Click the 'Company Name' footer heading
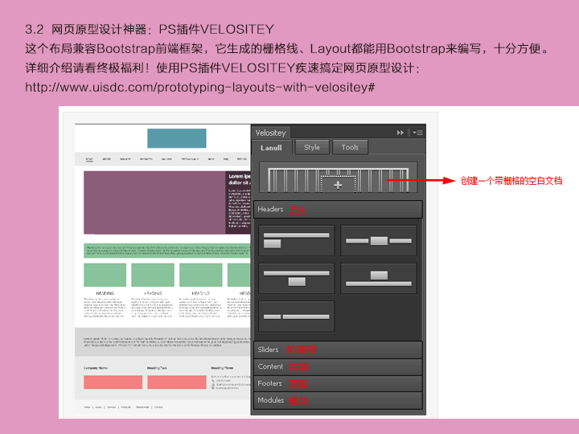579x434 pixels. tap(96, 368)
